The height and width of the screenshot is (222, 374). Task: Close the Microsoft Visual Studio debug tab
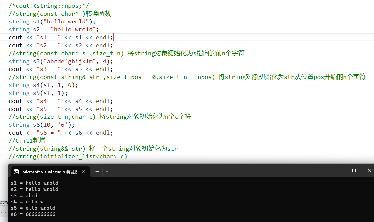point(83,172)
